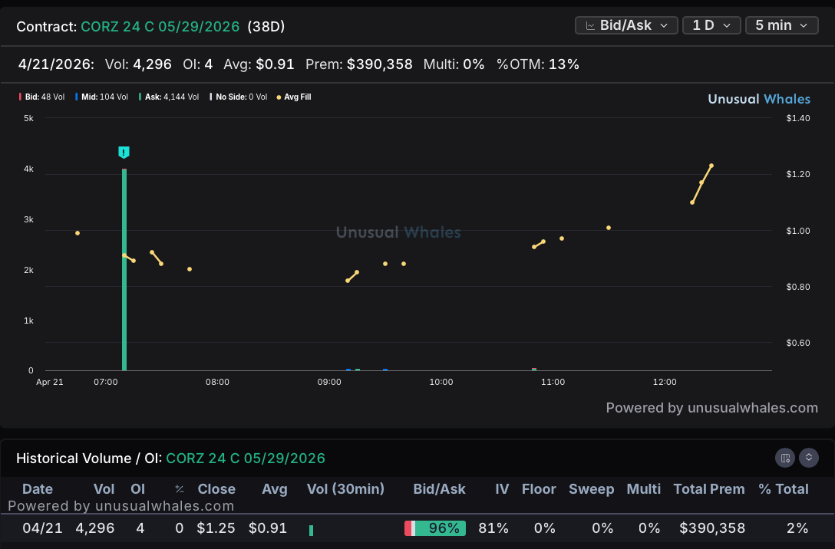Toggle the No Side legend entry

[239, 97]
